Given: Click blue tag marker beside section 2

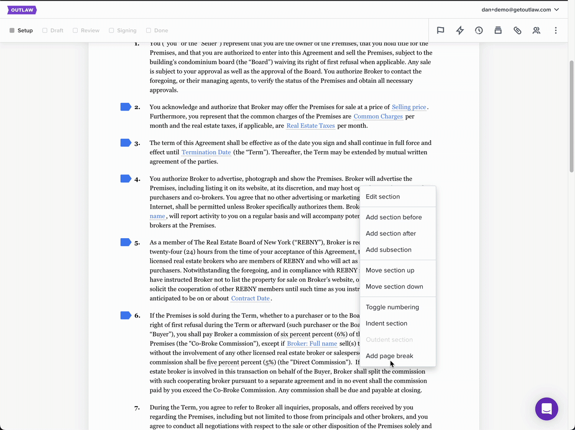Looking at the screenshot, I should (126, 107).
